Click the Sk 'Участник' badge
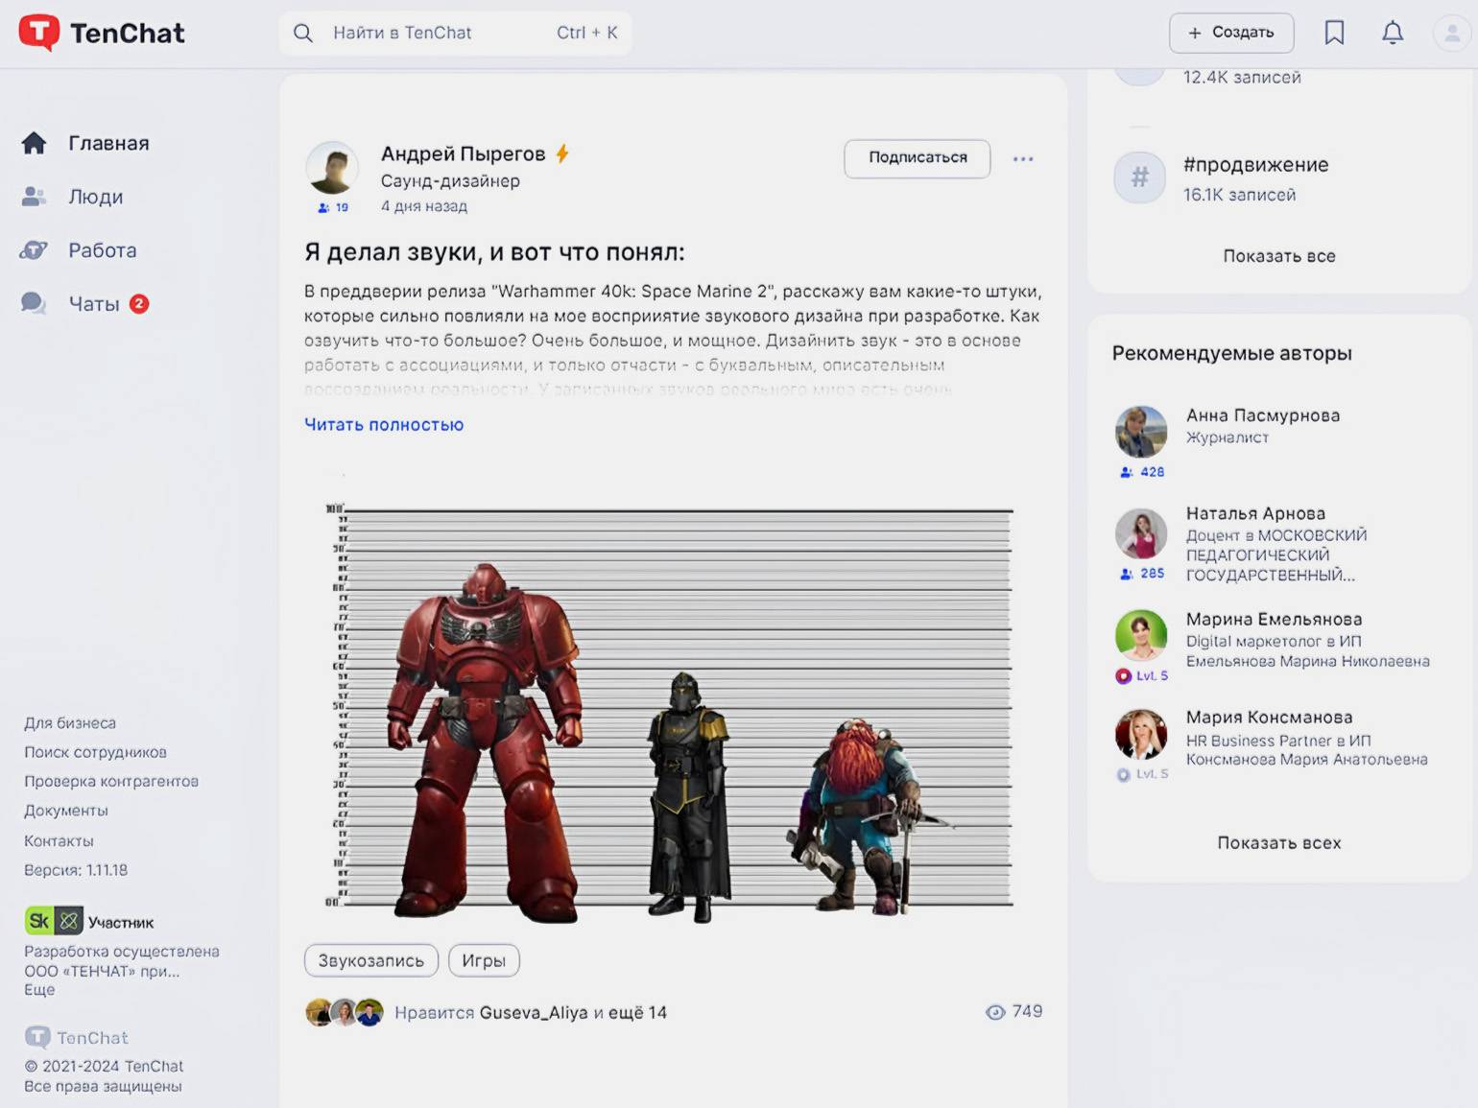The width and height of the screenshot is (1478, 1108). click(89, 922)
